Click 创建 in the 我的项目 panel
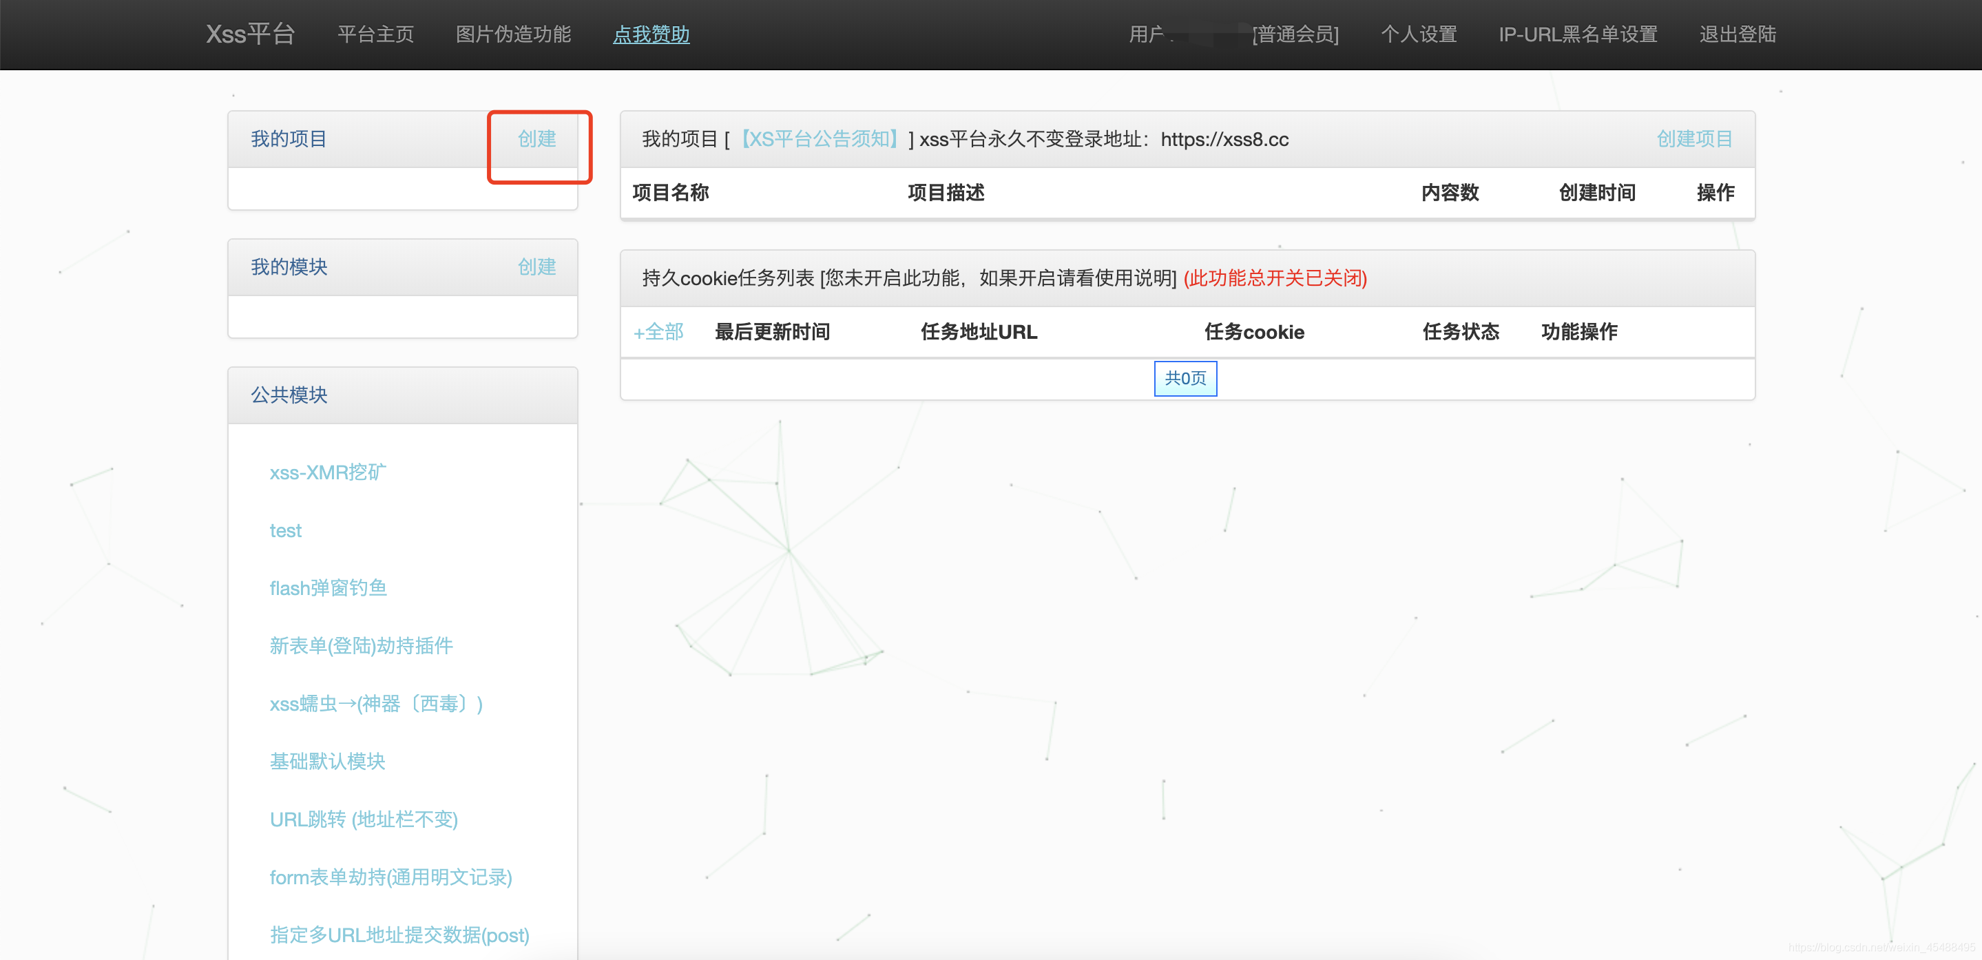The image size is (1982, 960). 537,138
